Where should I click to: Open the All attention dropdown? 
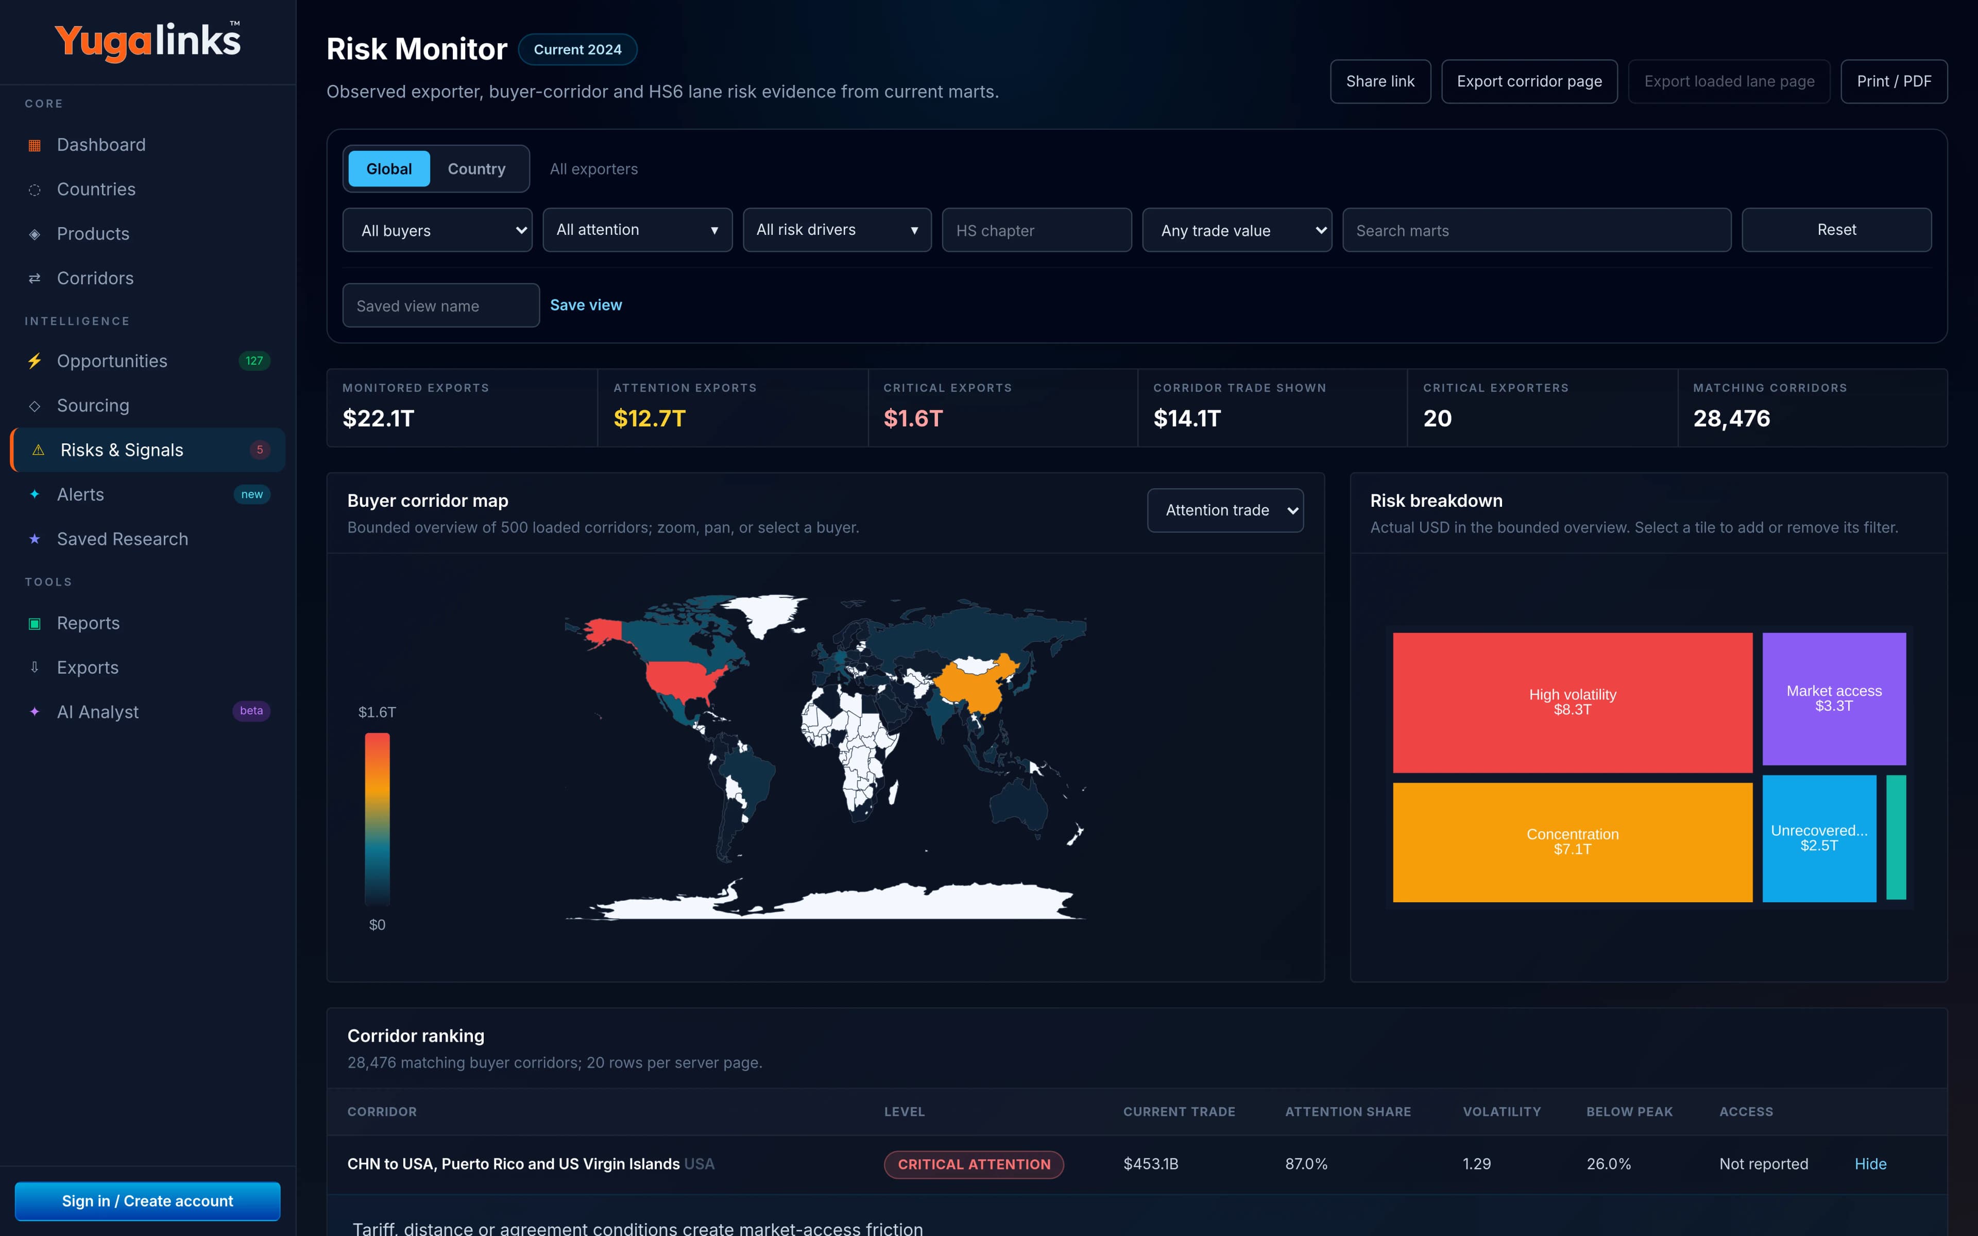[638, 230]
